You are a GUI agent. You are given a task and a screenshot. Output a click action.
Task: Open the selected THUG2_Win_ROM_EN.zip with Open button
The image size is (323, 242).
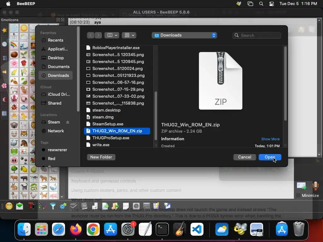[x=270, y=157]
